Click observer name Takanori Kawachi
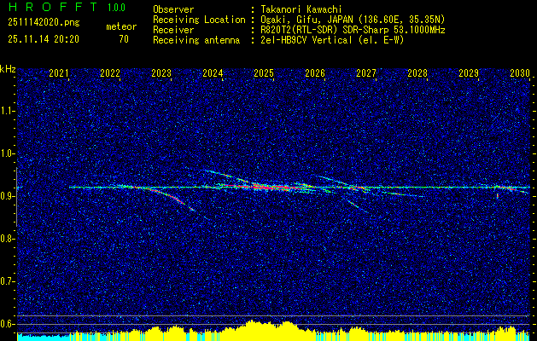Screen dimensions: 537x341 pos(301,9)
